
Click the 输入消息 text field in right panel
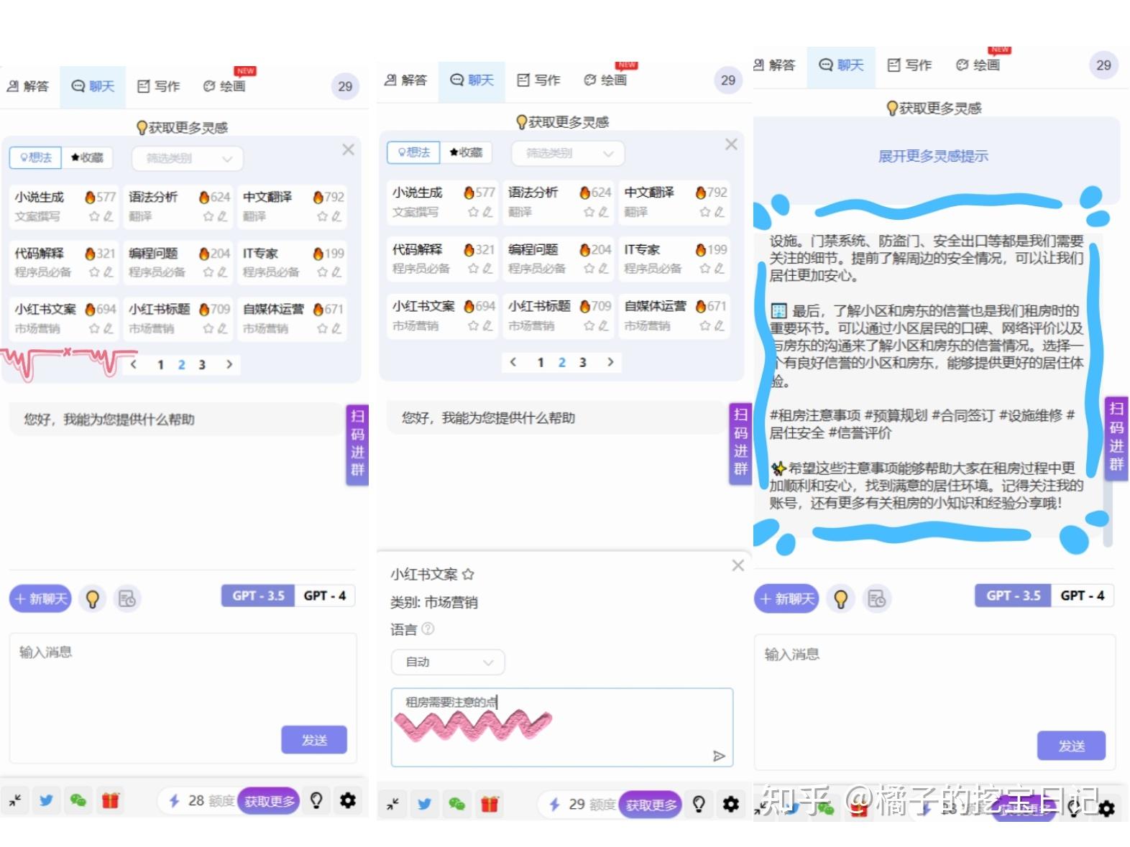click(x=934, y=702)
